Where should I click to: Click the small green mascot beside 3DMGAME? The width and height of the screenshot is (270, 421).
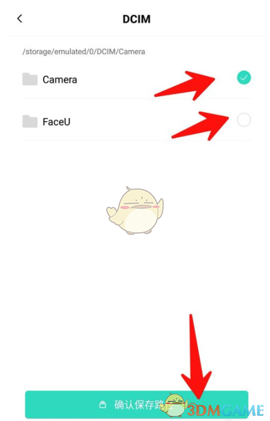(x=174, y=405)
